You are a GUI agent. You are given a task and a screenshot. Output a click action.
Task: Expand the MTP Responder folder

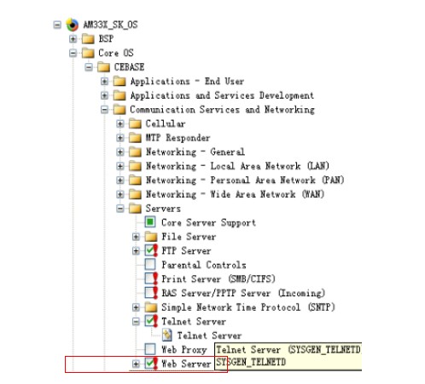tap(120, 138)
